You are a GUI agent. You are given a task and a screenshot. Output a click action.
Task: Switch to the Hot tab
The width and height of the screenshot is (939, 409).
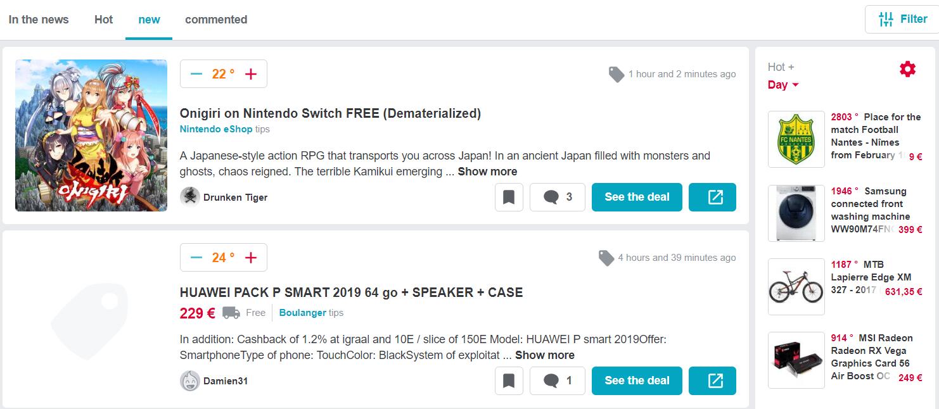click(x=104, y=20)
